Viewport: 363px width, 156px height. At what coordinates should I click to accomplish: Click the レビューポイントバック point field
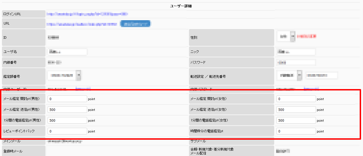67,131
